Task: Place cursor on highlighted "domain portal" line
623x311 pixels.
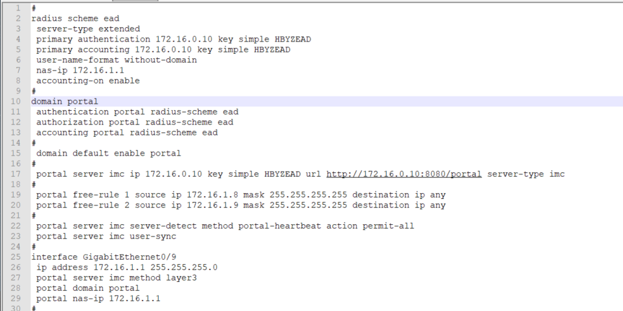Action: (65, 102)
